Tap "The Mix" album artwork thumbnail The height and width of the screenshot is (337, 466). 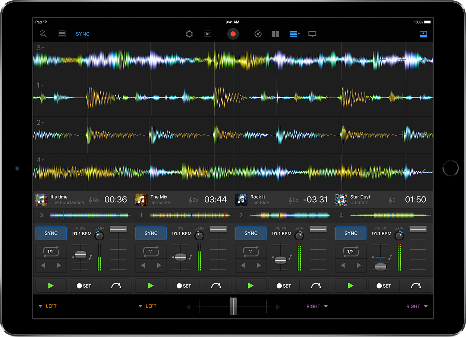(x=141, y=199)
